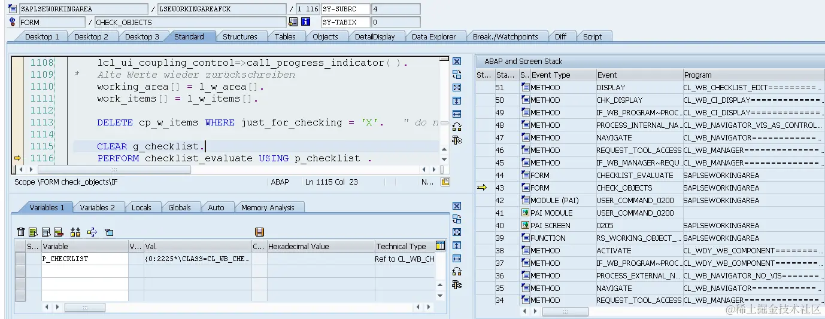Maximize variables panel vertically using side icon

(x=457, y=246)
